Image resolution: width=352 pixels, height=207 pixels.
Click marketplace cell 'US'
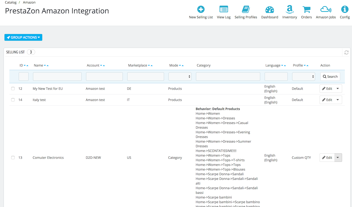pos(129,158)
